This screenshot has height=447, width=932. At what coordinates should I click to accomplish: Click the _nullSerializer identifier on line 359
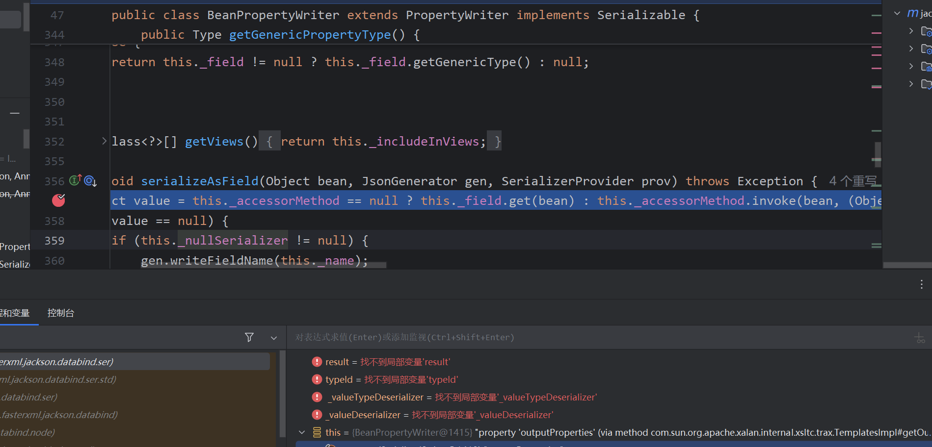pyautogui.click(x=233, y=241)
